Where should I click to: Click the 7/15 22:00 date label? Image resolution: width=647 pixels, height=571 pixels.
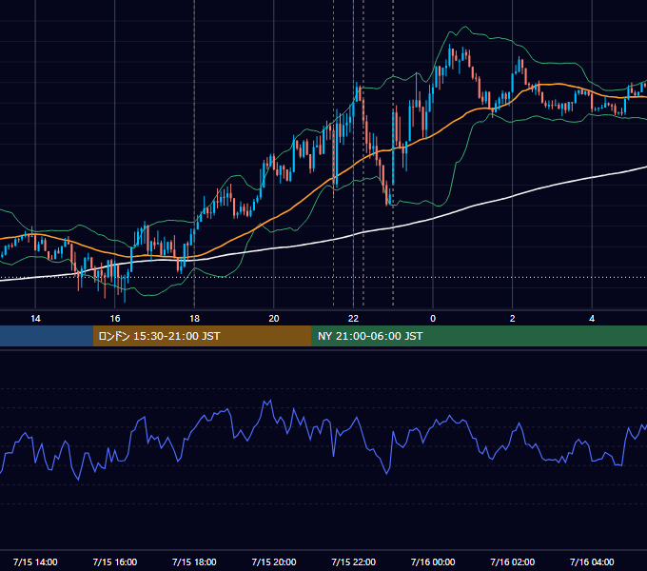pyautogui.click(x=354, y=561)
